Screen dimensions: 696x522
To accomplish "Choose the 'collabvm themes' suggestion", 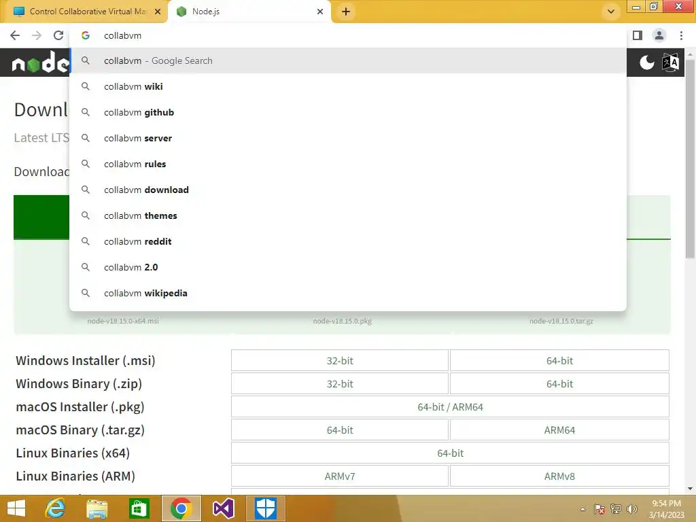I will click(x=348, y=215).
